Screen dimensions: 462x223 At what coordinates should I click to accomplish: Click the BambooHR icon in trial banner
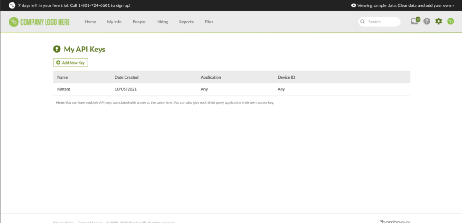click(x=12, y=5)
